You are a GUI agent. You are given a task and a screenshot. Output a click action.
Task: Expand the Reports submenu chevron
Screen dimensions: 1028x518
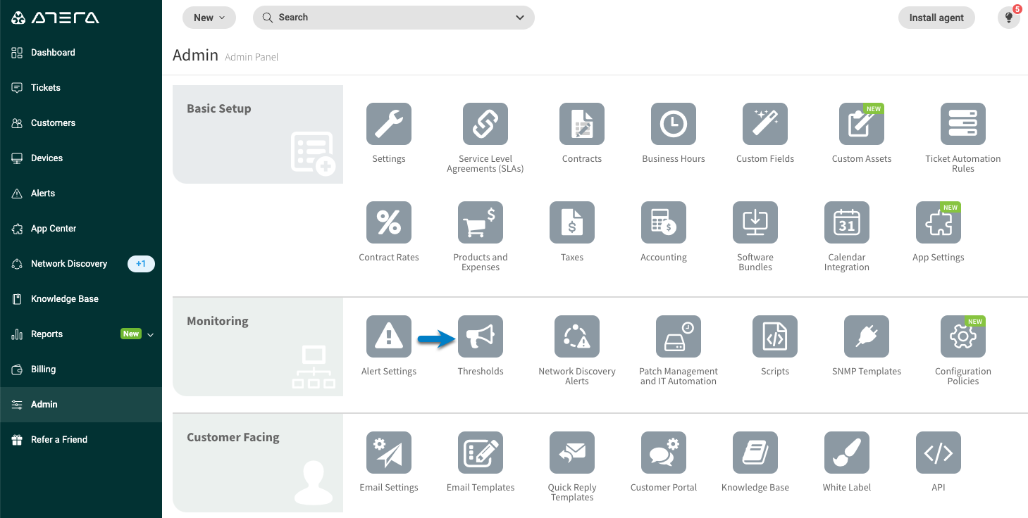click(150, 335)
